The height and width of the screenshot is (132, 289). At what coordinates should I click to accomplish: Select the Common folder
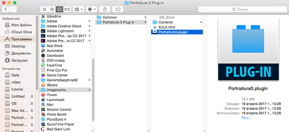click(x=121, y=17)
